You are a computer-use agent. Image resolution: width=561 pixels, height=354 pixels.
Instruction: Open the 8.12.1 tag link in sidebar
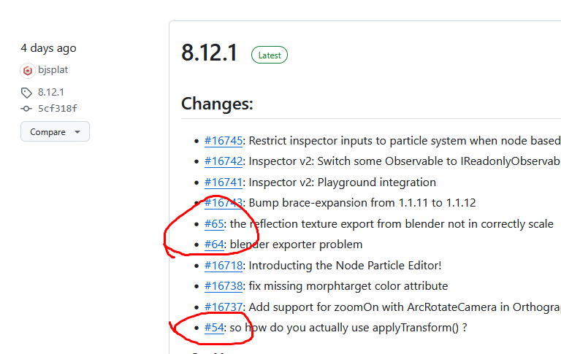(50, 93)
